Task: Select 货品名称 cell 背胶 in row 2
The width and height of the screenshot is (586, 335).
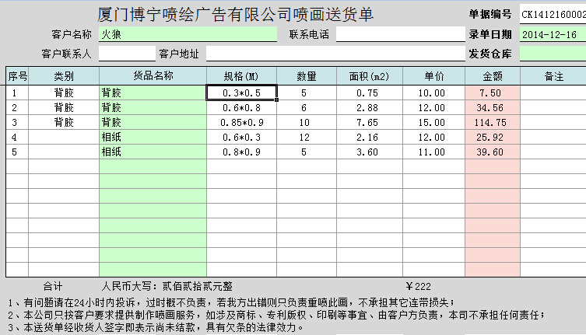Action: (x=153, y=107)
